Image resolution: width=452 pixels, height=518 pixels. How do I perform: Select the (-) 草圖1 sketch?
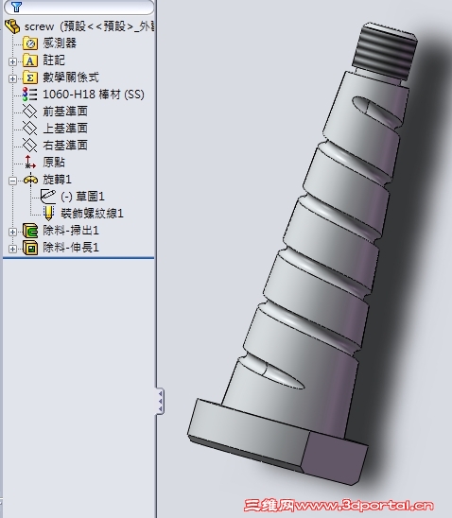[x=82, y=197]
